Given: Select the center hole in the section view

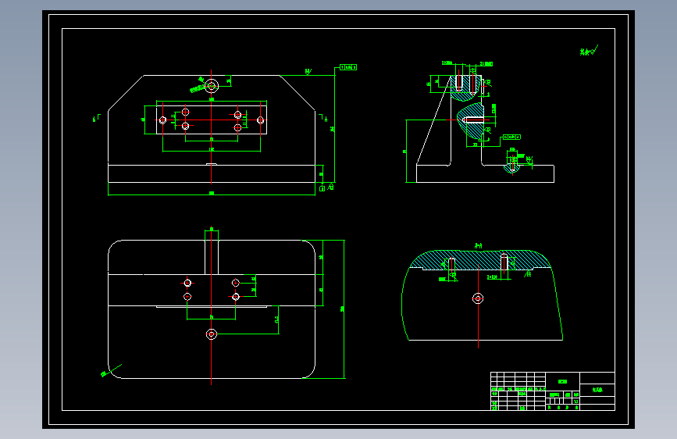Looking at the screenshot, I should pyautogui.click(x=478, y=298).
